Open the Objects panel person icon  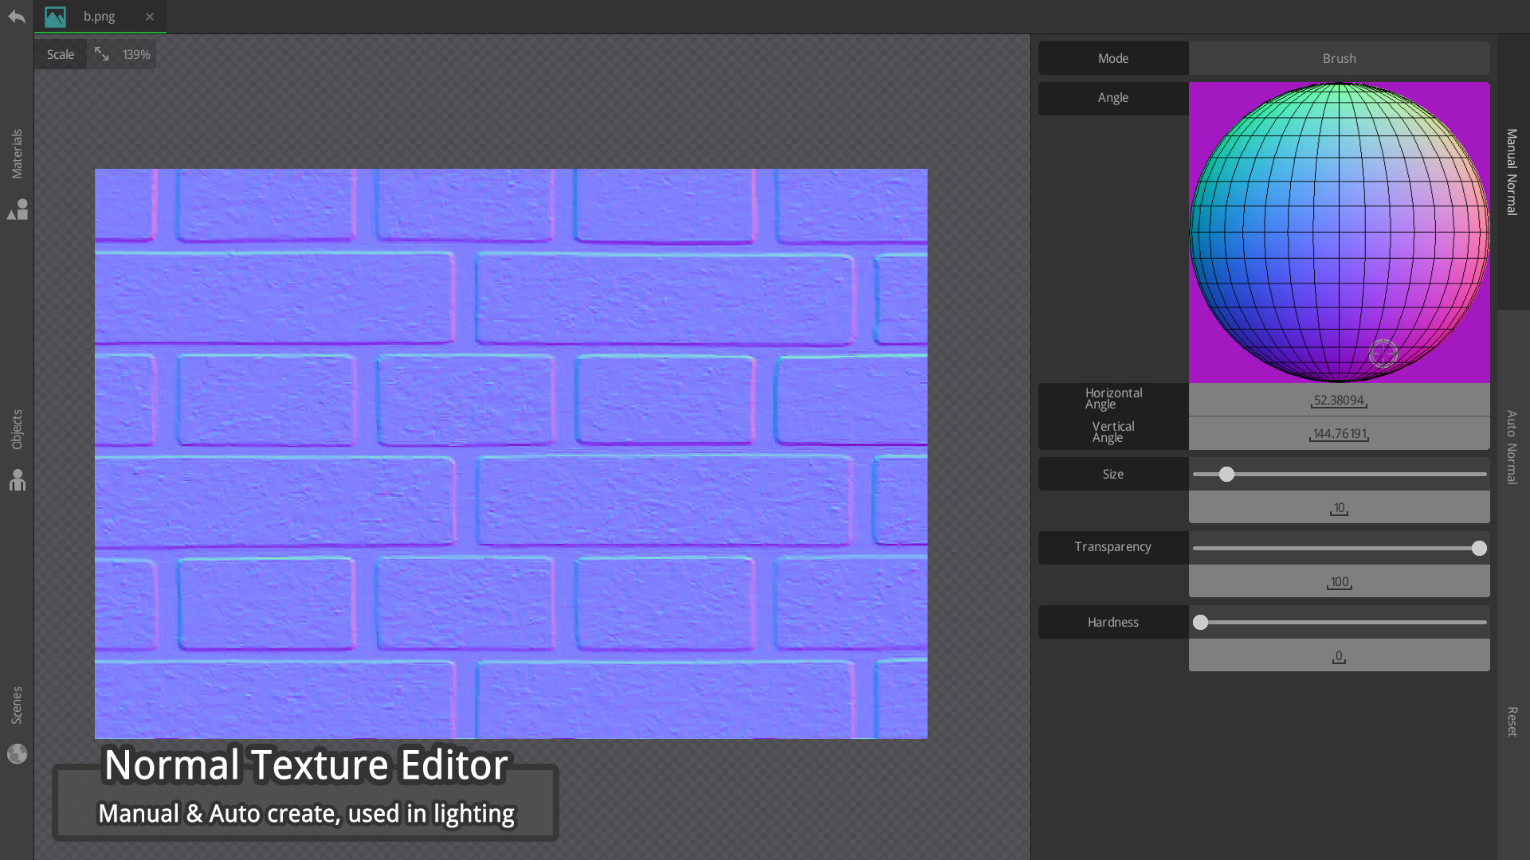[17, 480]
